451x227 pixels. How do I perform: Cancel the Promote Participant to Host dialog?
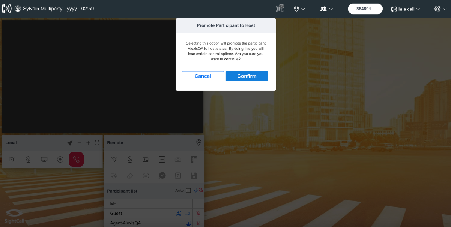tap(203, 76)
